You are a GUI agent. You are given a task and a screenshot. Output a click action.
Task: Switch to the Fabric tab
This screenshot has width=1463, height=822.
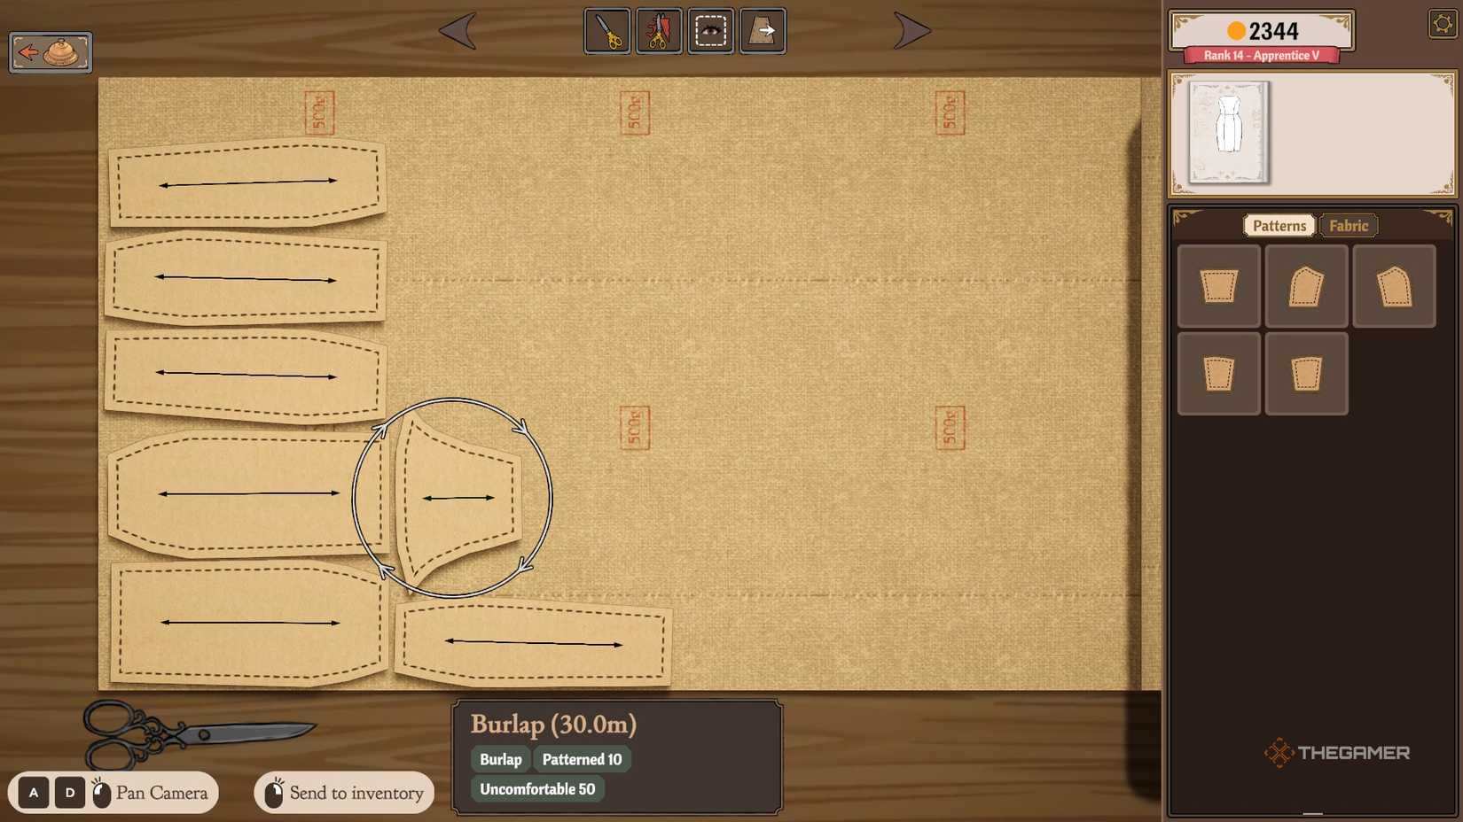1349,226
